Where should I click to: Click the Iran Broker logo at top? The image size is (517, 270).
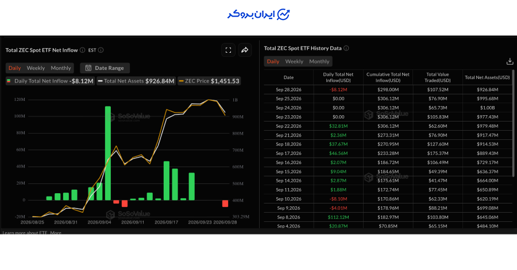pyautogui.click(x=258, y=14)
